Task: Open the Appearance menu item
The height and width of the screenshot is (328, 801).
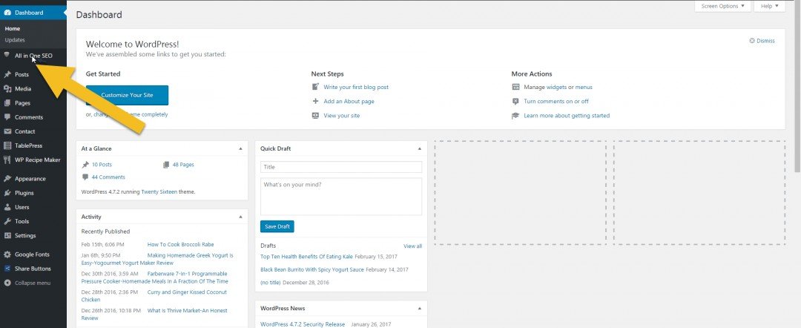Action: click(33, 179)
